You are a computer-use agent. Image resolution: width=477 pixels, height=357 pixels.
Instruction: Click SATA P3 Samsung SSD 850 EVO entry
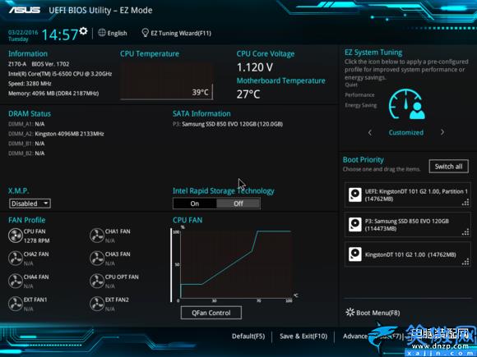228,124
